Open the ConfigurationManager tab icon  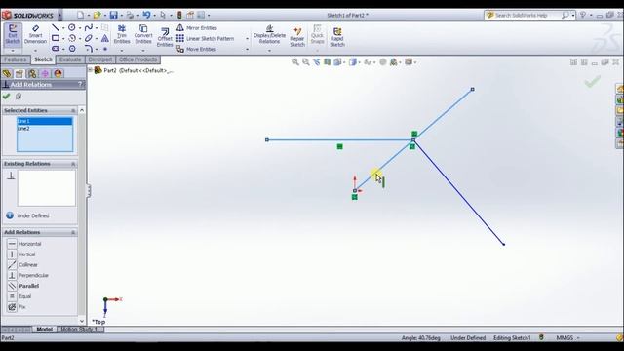pyautogui.click(x=32, y=74)
